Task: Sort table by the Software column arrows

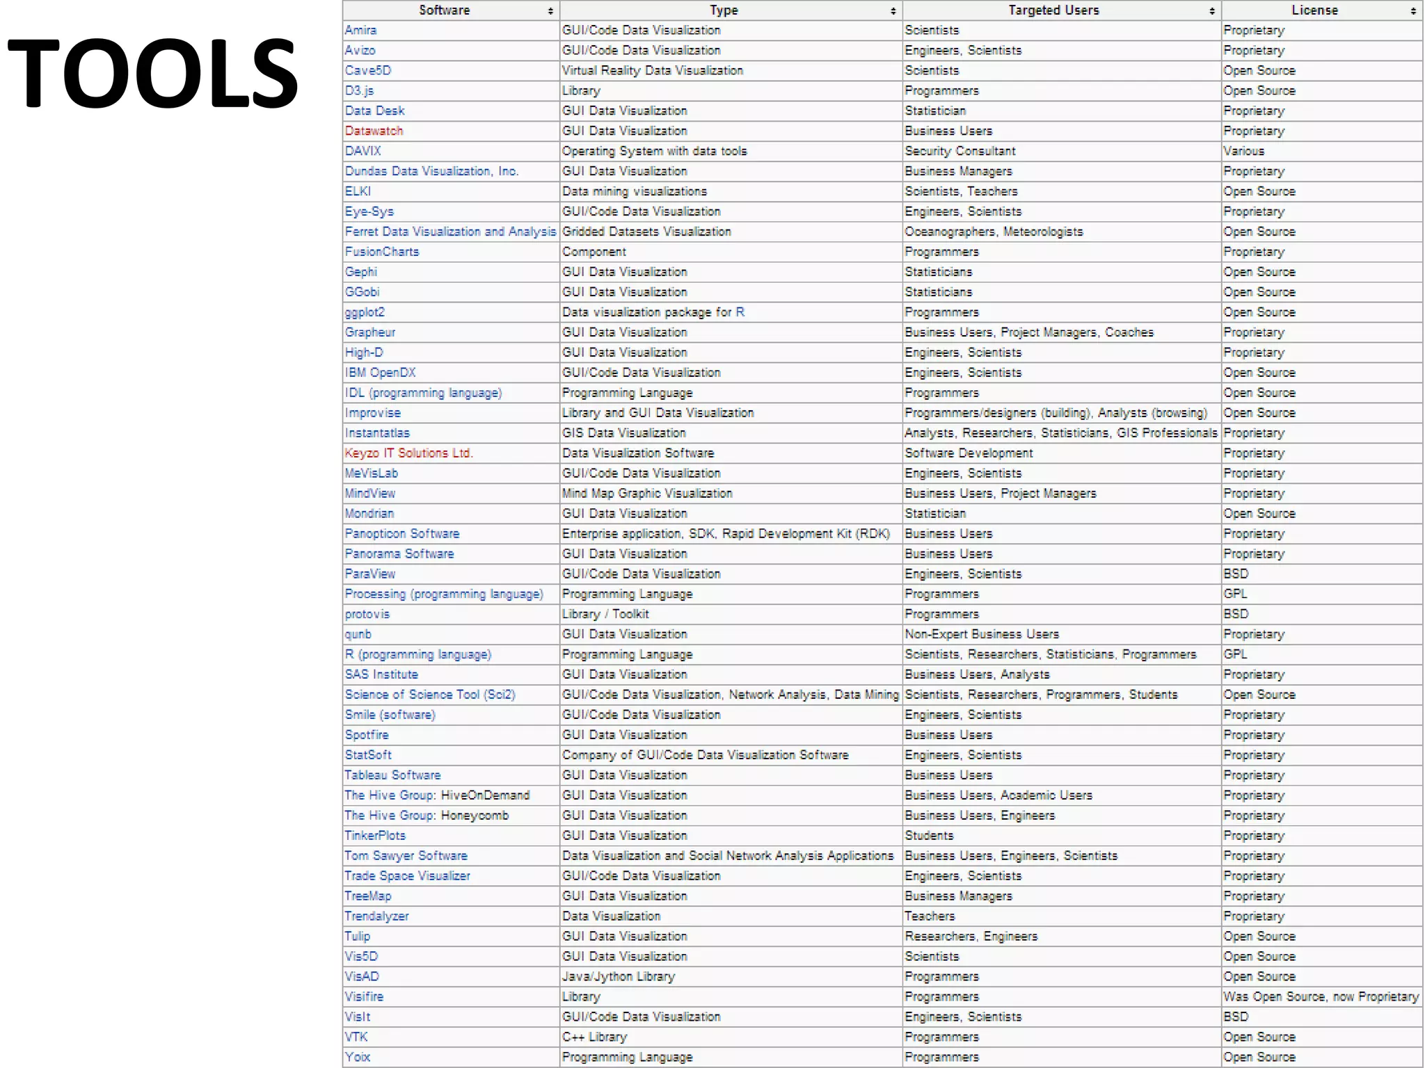Action: [550, 11]
